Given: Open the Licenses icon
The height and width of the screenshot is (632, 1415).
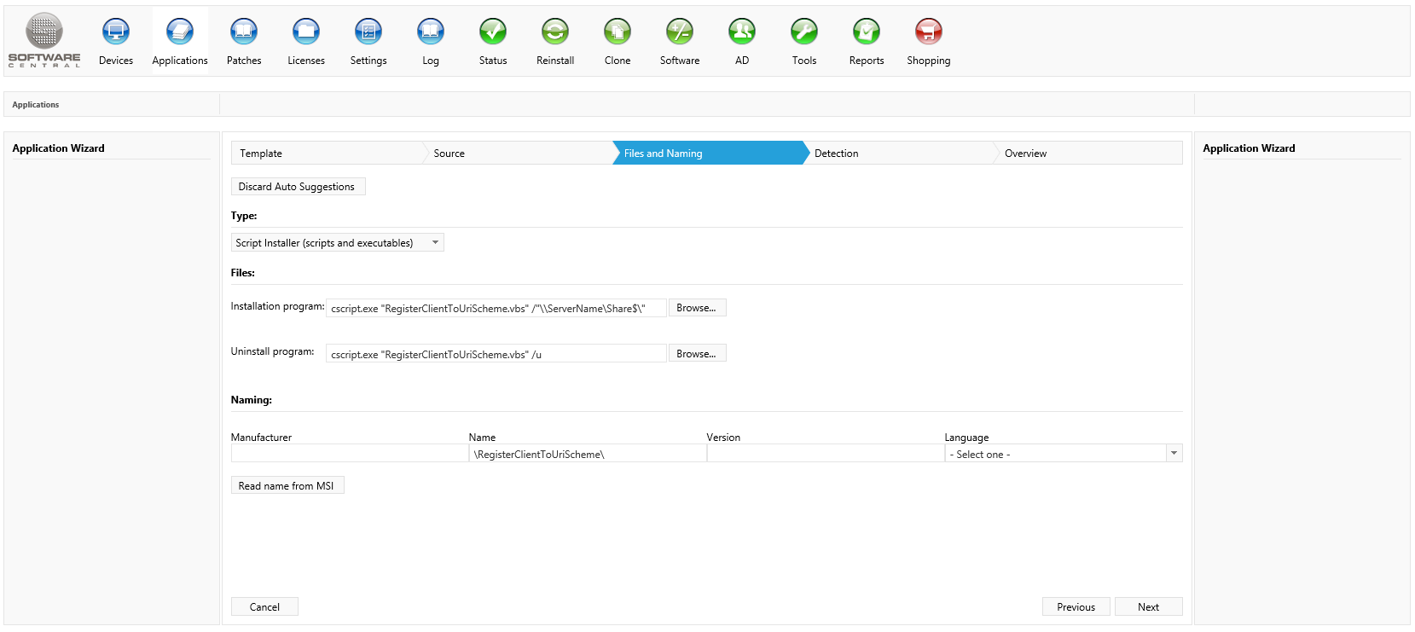Looking at the screenshot, I should [306, 32].
